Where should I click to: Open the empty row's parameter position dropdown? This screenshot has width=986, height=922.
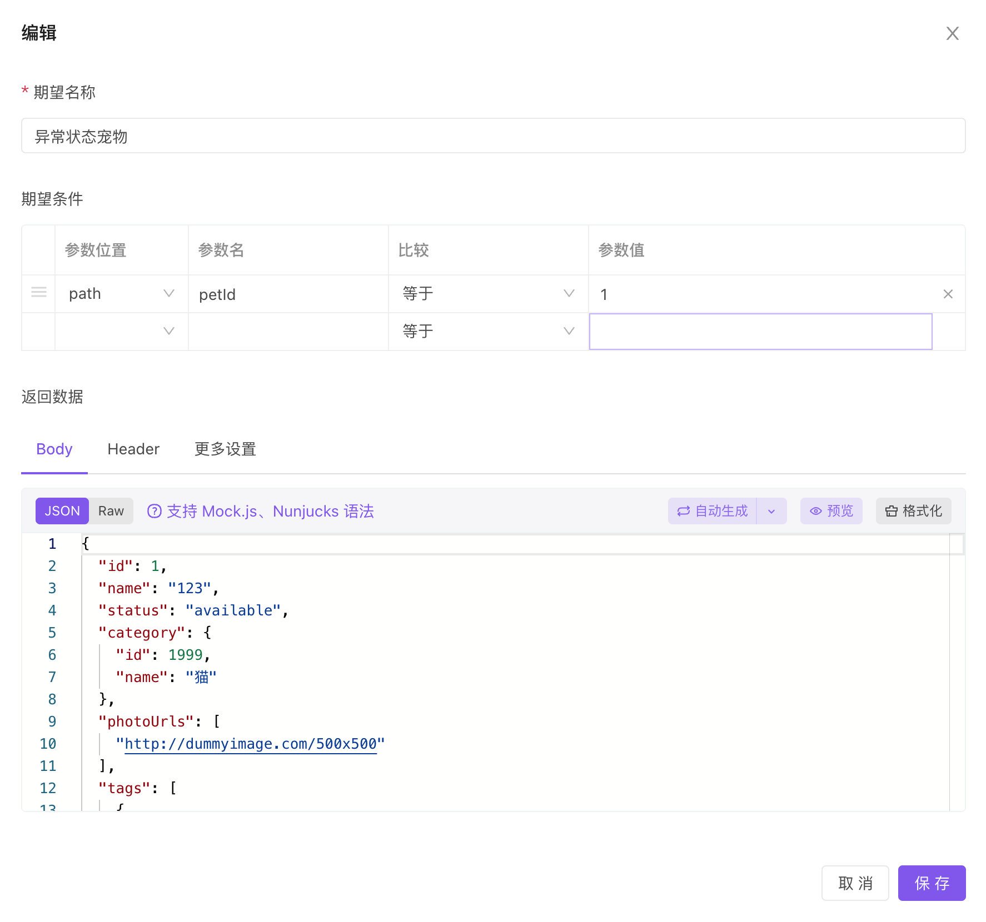tap(121, 331)
